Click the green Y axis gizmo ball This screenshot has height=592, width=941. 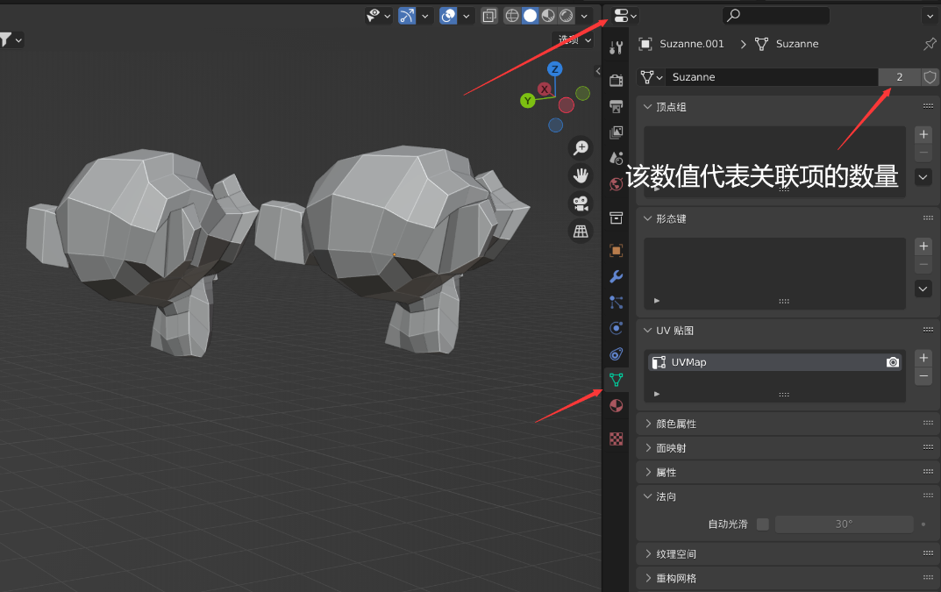[x=528, y=101]
